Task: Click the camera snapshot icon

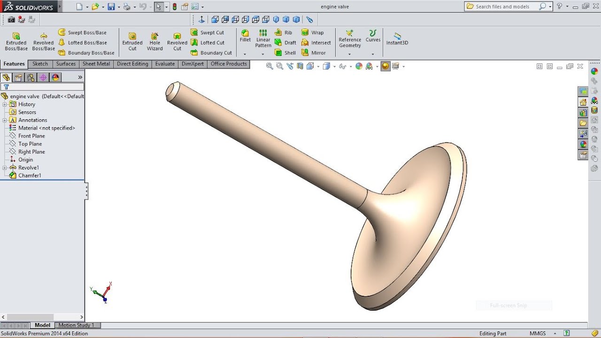Action: tap(11, 20)
